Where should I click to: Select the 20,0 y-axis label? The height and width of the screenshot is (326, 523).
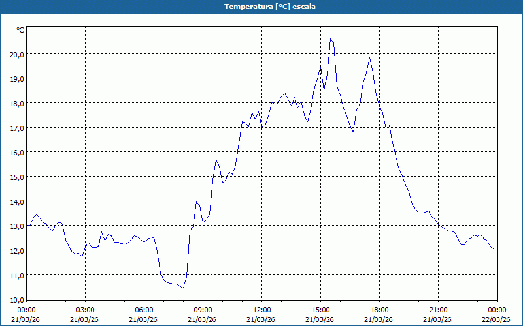click(16, 54)
